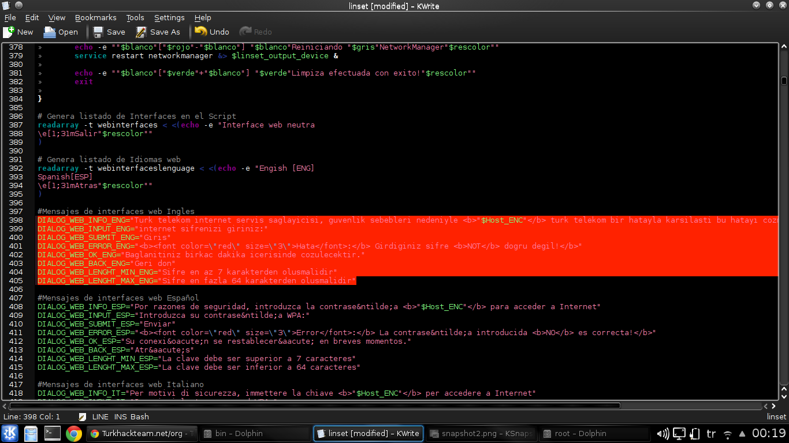
Task: Click the DIALOG_WEB_BACK_ENG="Geri don" line
Action: [x=106, y=264]
